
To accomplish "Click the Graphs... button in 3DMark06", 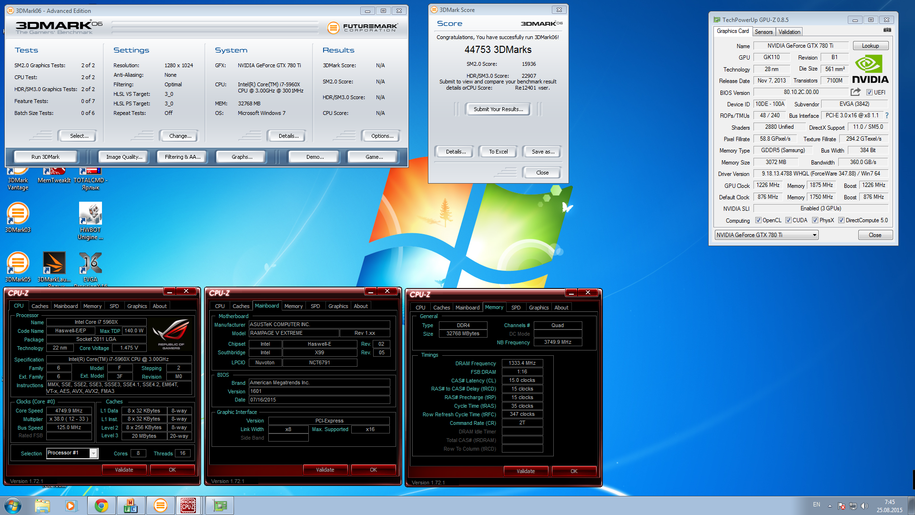I will pyautogui.click(x=242, y=157).
